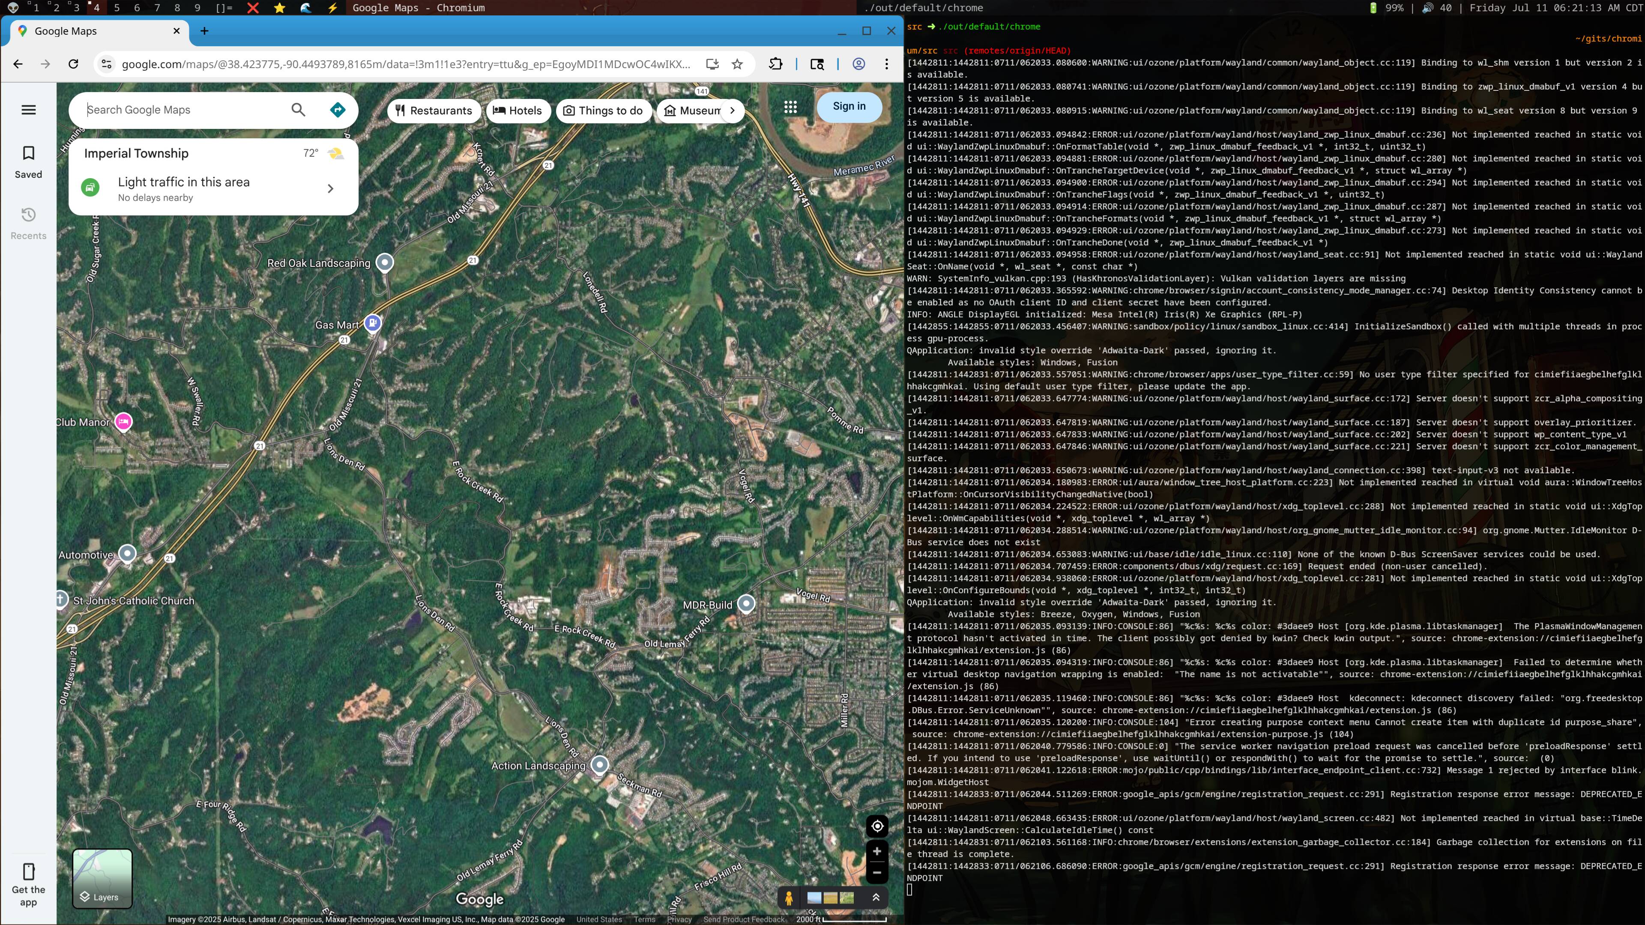Click the Sign in button

[x=849, y=107]
